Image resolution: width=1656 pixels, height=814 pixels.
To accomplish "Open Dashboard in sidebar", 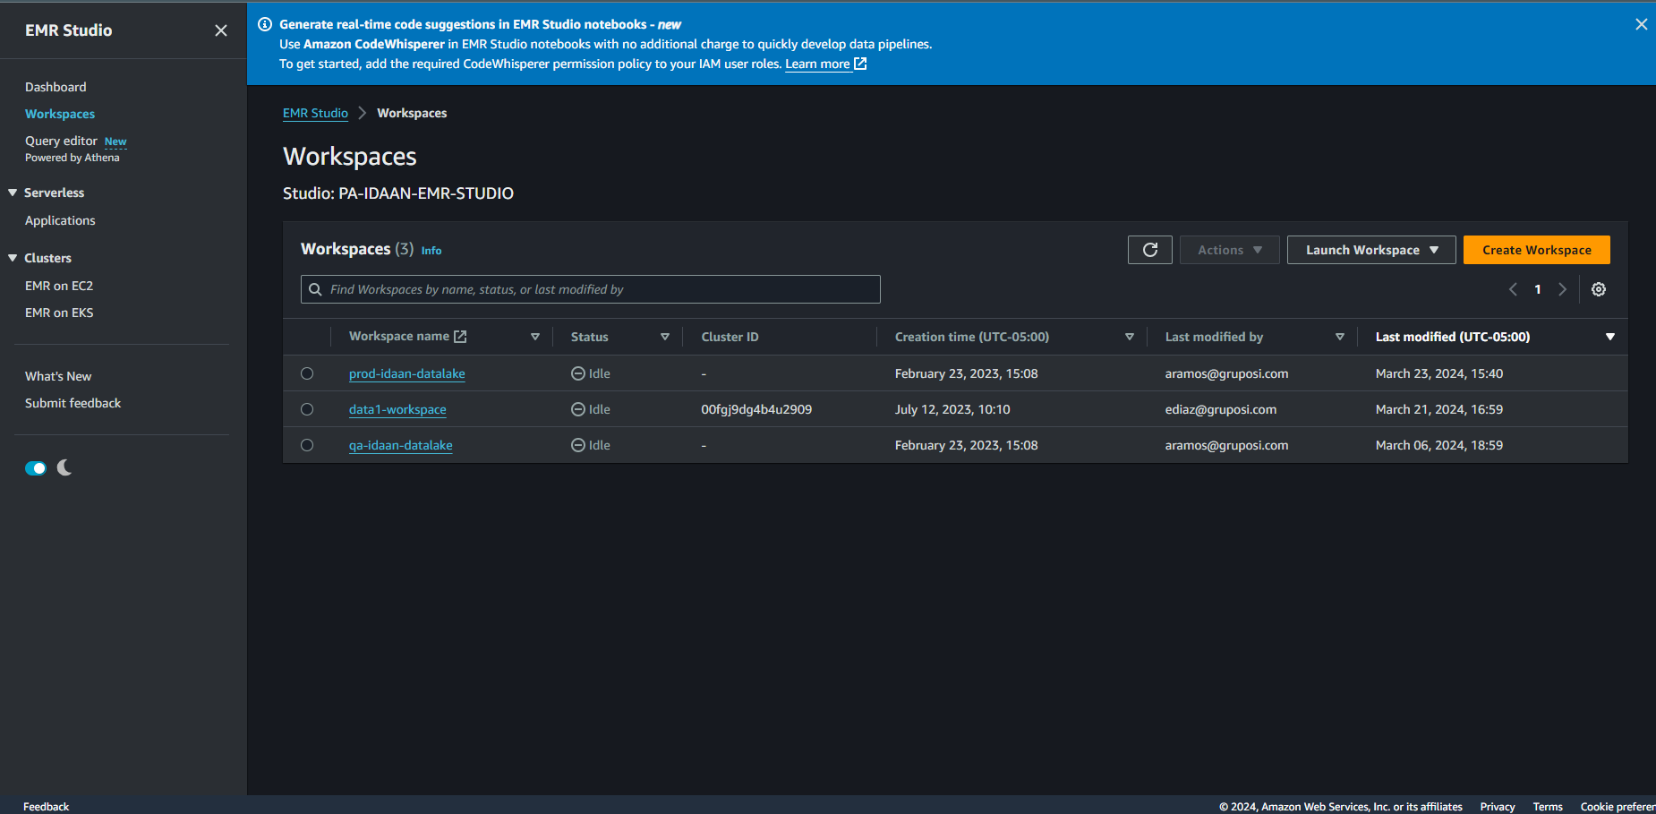I will coord(55,87).
